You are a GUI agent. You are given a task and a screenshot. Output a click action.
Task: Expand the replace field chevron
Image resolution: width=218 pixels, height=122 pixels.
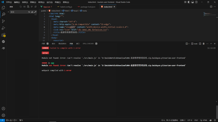click(8, 12)
